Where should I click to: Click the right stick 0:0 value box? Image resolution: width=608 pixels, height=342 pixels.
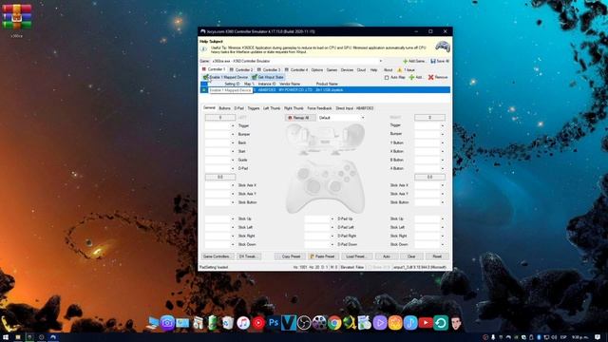pos(429,178)
